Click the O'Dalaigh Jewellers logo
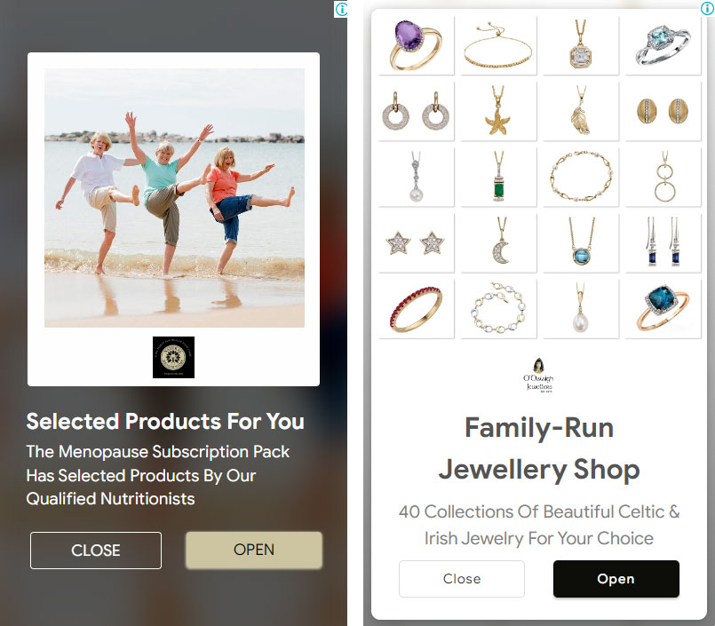Screen dimensions: 715x626 tap(538, 376)
